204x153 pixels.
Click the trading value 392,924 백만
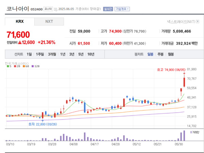(187, 43)
